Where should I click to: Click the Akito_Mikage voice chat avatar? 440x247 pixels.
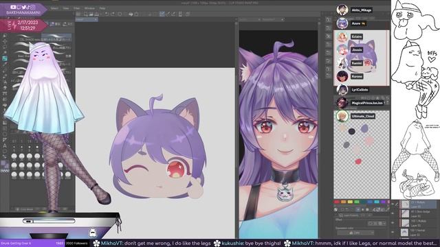(x=342, y=10)
